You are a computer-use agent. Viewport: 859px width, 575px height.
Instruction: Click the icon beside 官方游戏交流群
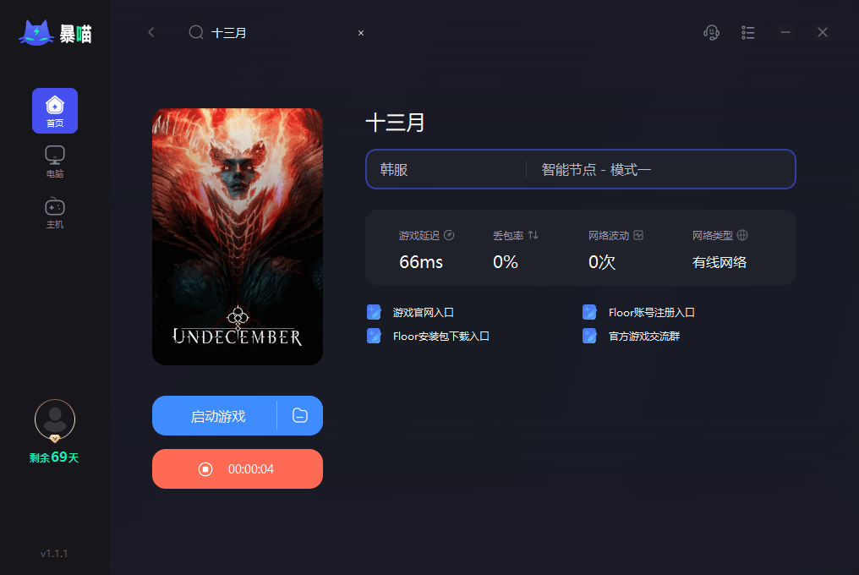click(x=589, y=336)
